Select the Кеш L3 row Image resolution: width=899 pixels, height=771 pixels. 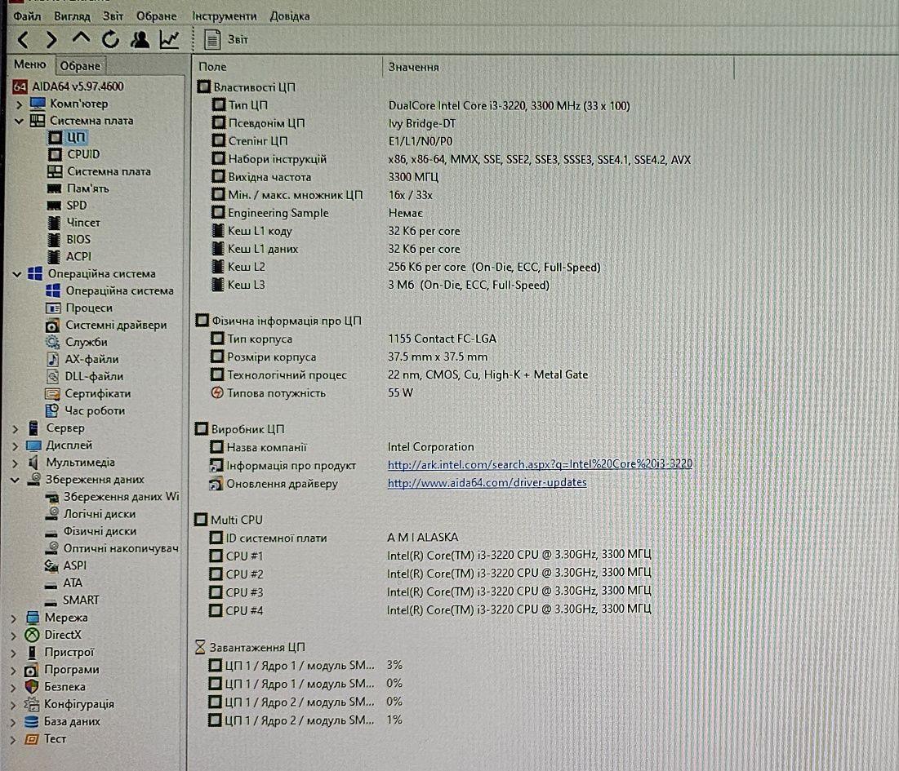(381, 285)
